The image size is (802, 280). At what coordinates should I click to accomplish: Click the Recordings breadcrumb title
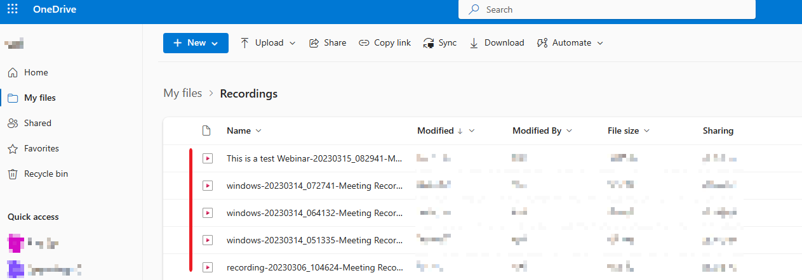tap(249, 94)
